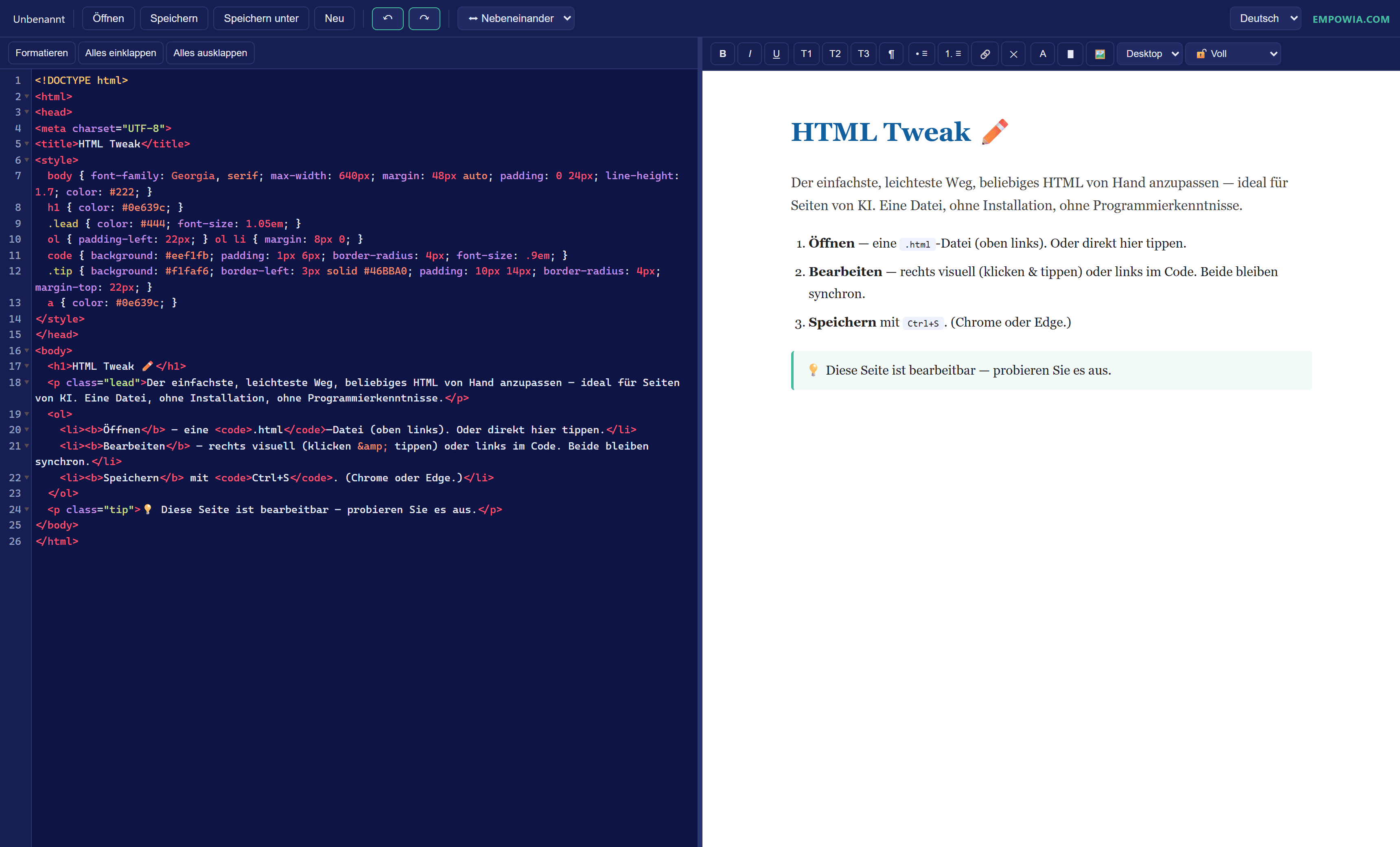Open the Nebeneinander layout dropdown

(516, 18)
